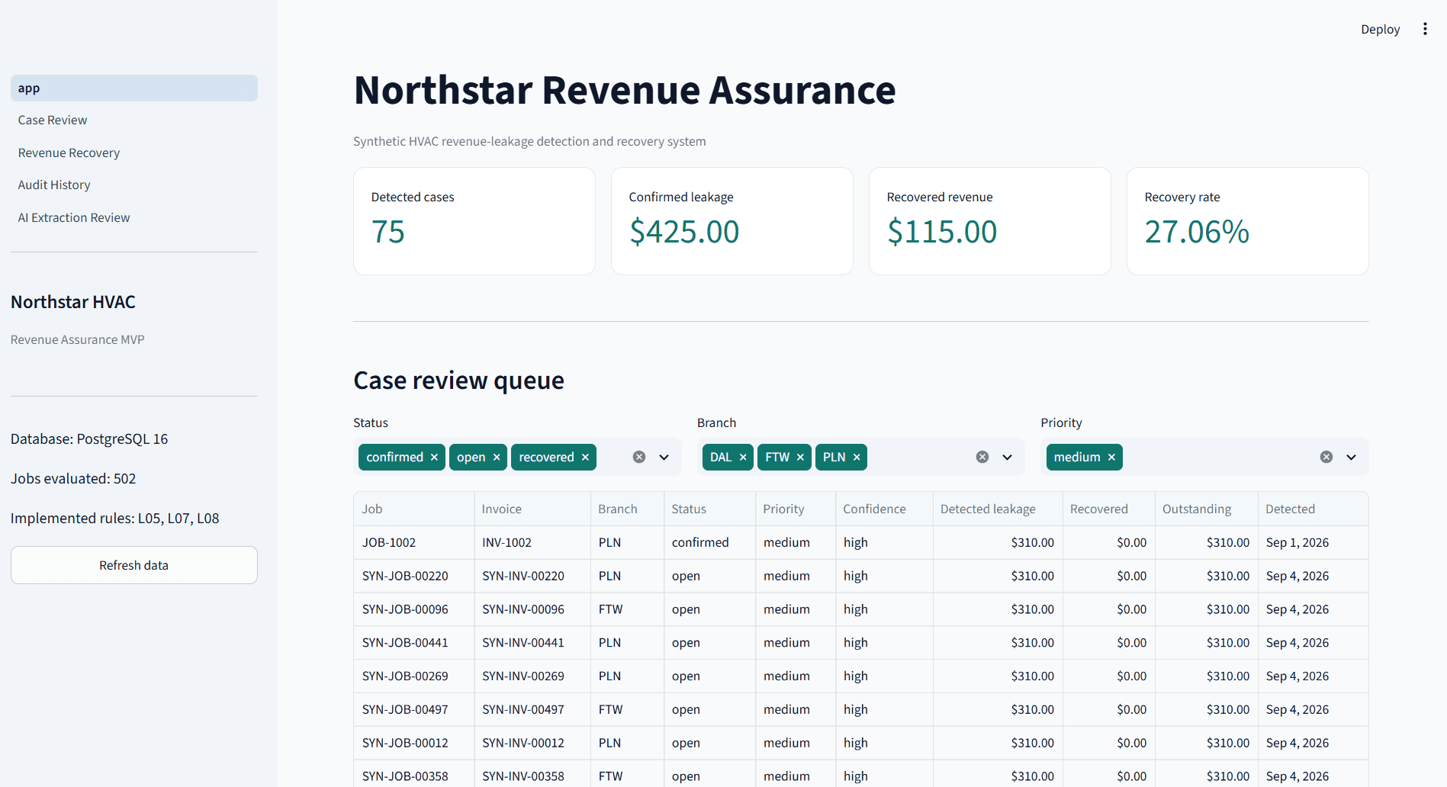This screenshot has height=787, width=1447.
Task: Select the SYN-JOB-00441 cell
Action: coord(414,643)
